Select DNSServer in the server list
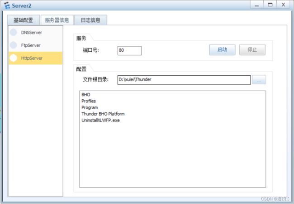Image resolution: width=294 pixels, height=204 pixels. click(35, 32)
